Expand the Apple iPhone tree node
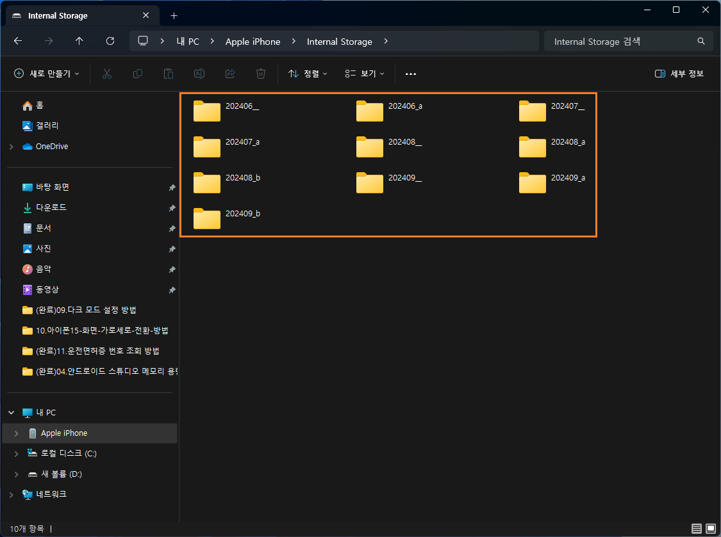 click(x=17, y=433)
